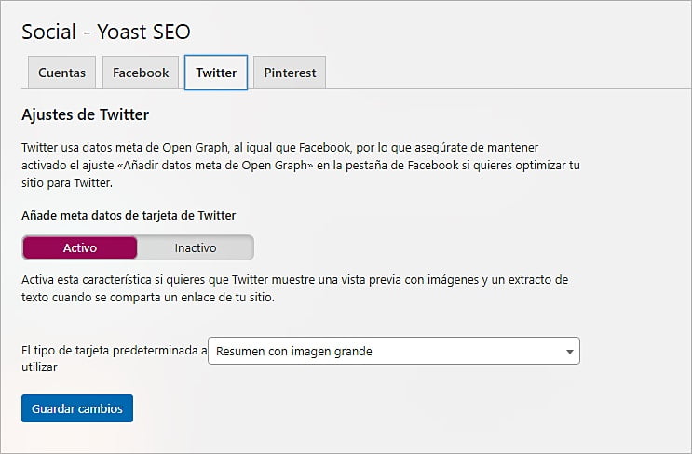Go to the Pinterest tab
692x454 pixels.
(x=290, y=73)
